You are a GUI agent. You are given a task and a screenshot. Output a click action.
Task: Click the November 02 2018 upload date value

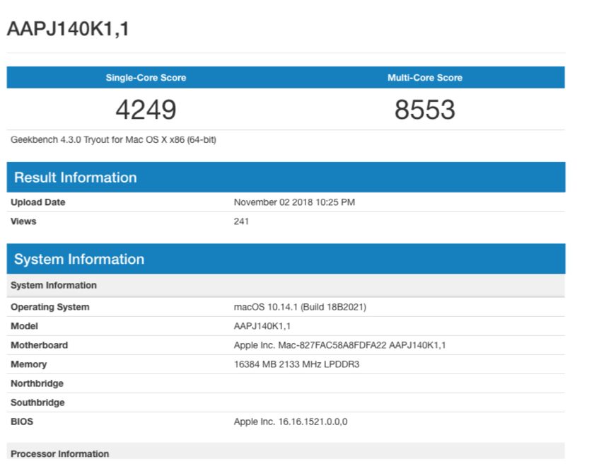(294, 202)
